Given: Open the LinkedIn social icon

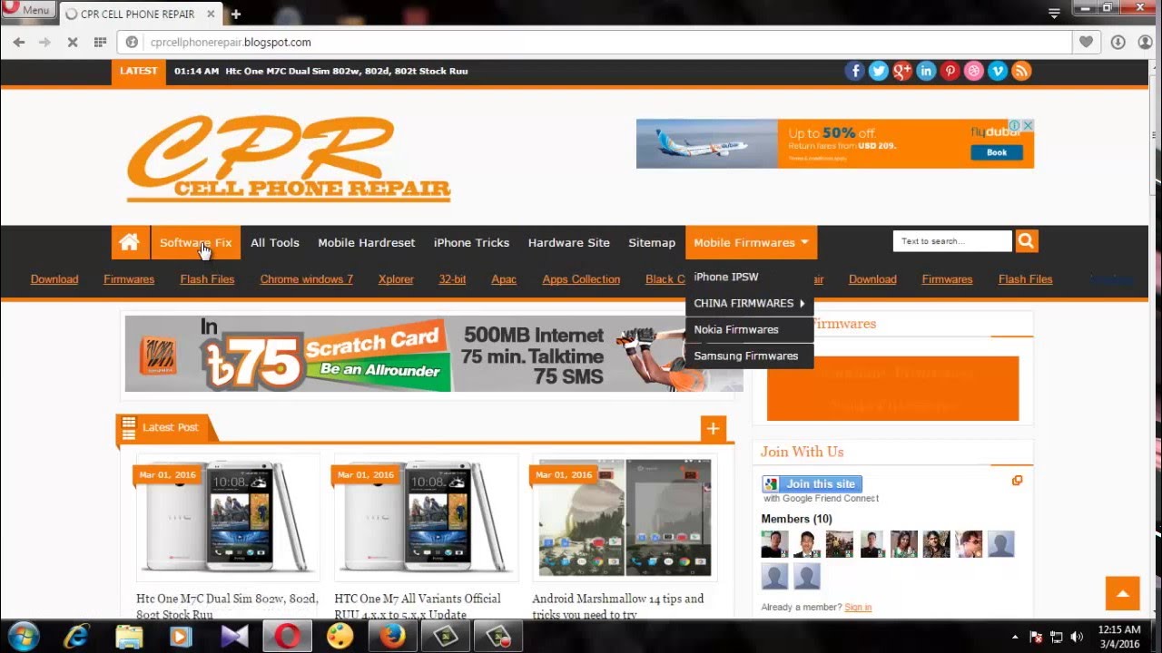Looking at the screenshot, I should [x=926, y=71].
